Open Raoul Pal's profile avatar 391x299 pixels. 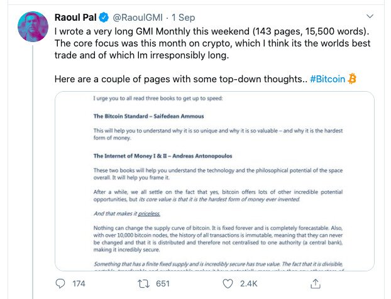click(33, 26)
